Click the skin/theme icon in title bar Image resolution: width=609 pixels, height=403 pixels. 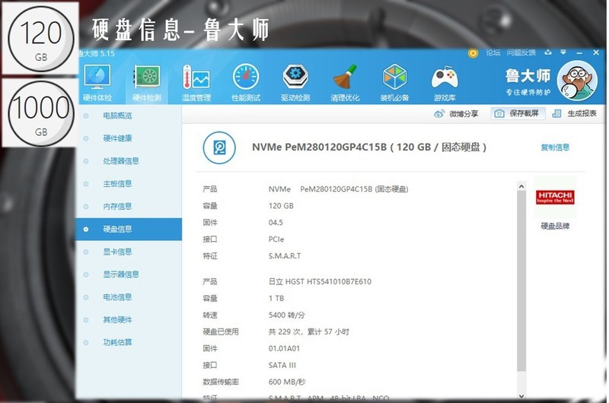coord(548,52)
